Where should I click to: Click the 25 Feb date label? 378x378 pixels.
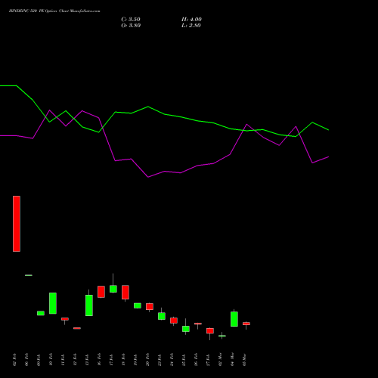click(x=184, y=360)
